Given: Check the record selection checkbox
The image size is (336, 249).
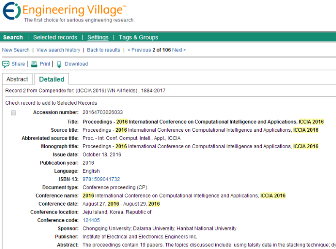Looking at the screenshot, I should click(14, 113).
